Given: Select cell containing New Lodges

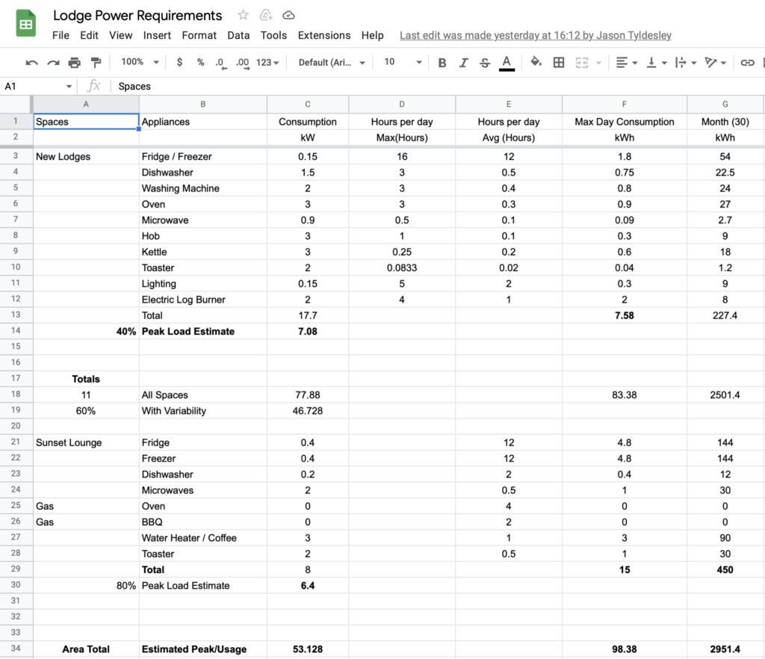Looking at the screenshot, I should 86,157.
